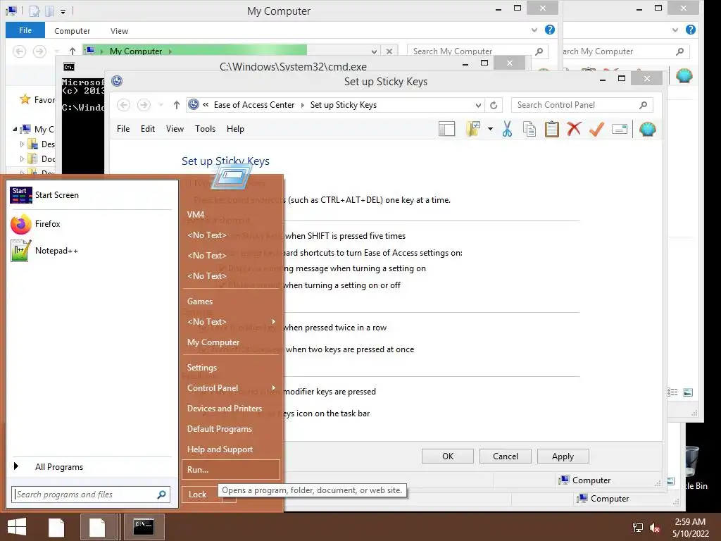This screenshot has width=721, height=541.
Task: Launch Firefox from start menu
Action: 91,224
